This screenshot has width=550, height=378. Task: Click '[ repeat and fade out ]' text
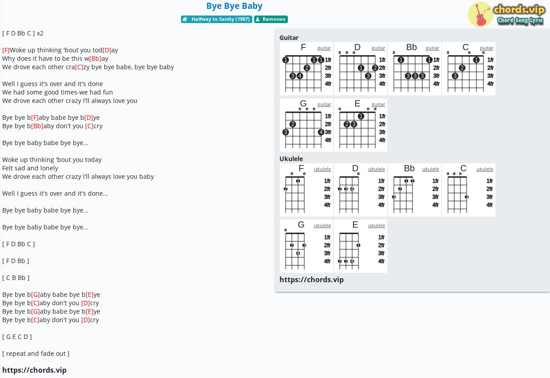click(x=36, y=354)
